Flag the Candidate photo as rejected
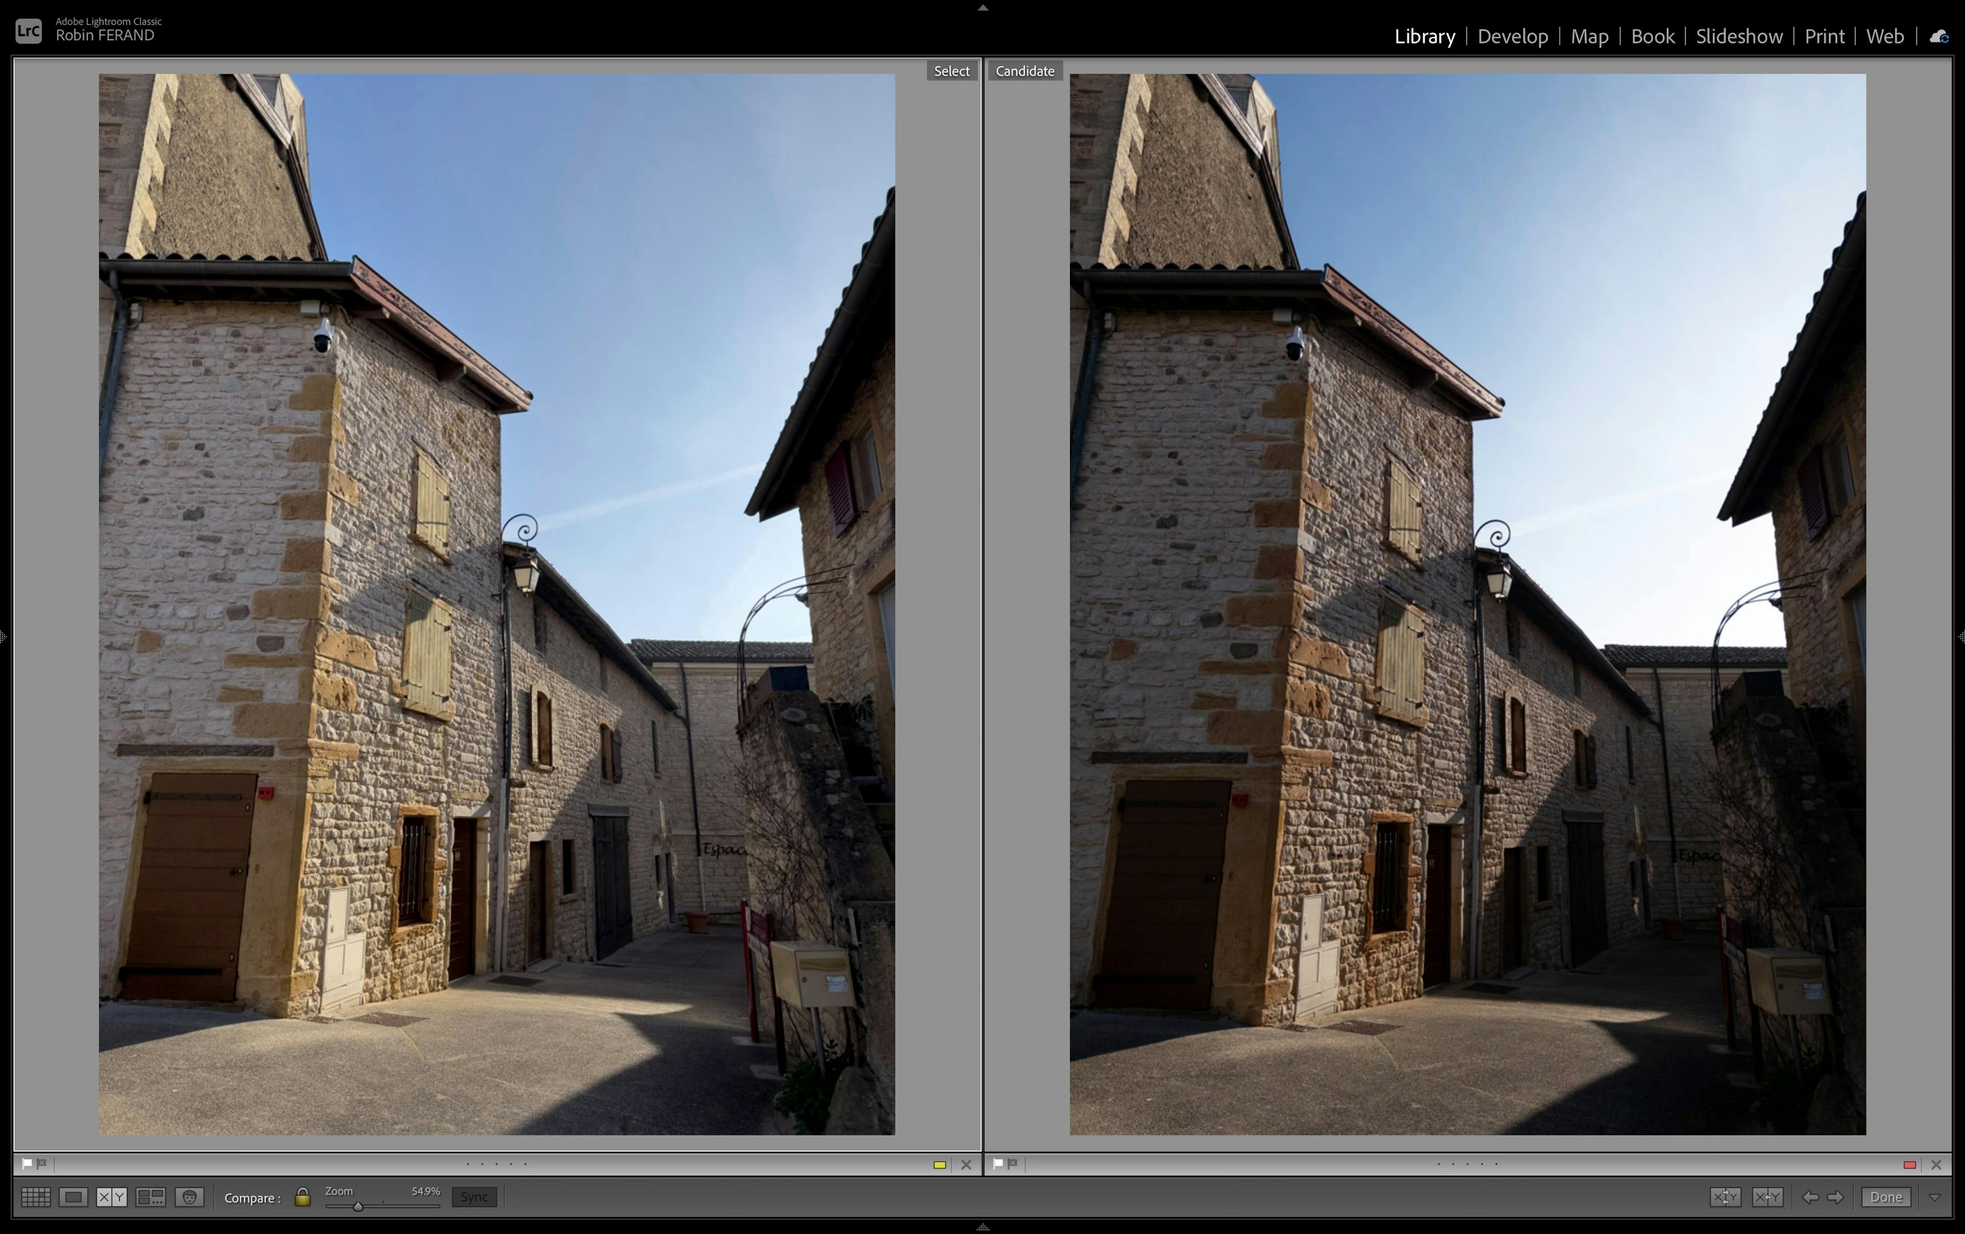This screenshot has width=1965, height=1234. [1013, 1164]
